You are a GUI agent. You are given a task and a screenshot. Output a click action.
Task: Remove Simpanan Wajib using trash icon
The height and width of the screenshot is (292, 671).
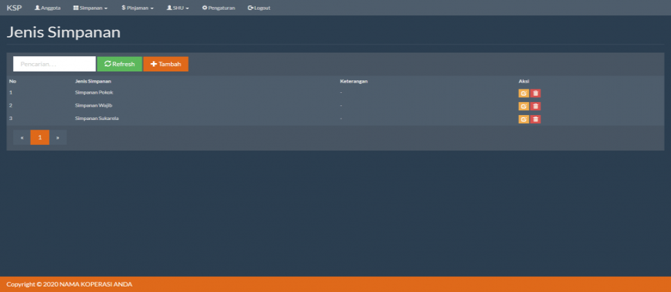pos(536,106)
